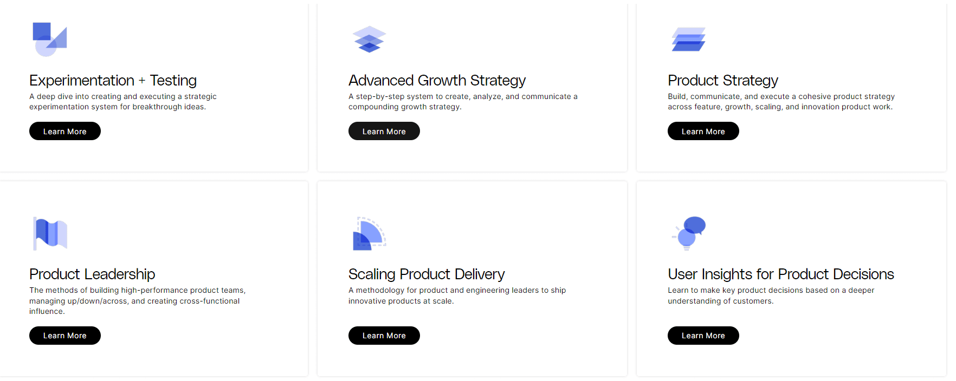Open the Product Strategy course title
The height and width of the screenshot is (381, 956).
(723, 80)
